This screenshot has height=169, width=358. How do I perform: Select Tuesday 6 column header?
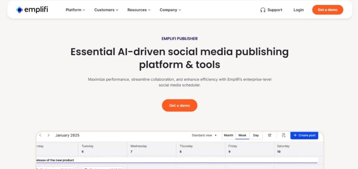click(x=102, y=149)
